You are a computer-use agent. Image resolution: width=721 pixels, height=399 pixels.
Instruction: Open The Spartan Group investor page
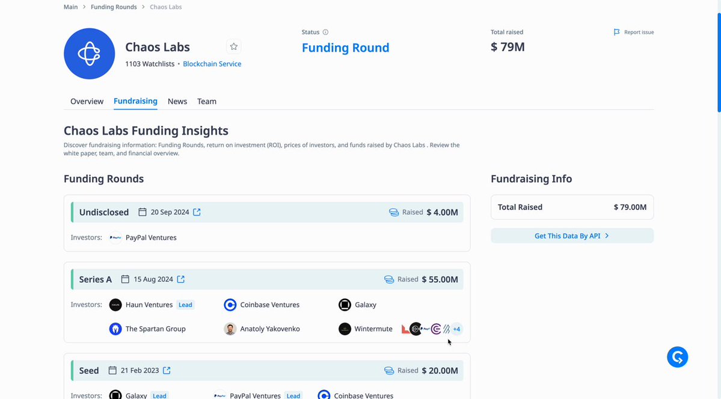click(x=155, y=329)
